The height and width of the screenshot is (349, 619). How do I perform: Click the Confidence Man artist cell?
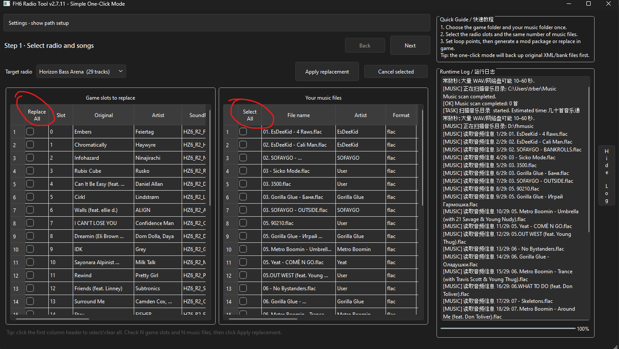158,223
